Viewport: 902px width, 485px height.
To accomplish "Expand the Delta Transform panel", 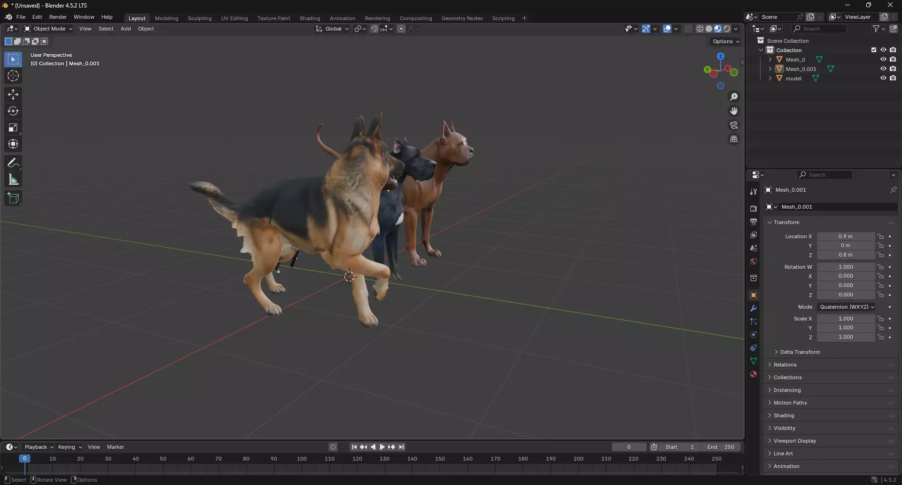I will [800, 352].
